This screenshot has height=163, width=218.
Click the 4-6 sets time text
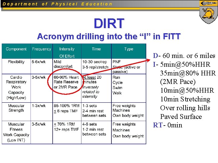(x=90, y=124)
